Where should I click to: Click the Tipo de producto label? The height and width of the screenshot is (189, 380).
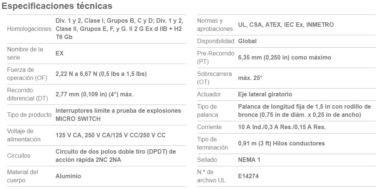29,115
